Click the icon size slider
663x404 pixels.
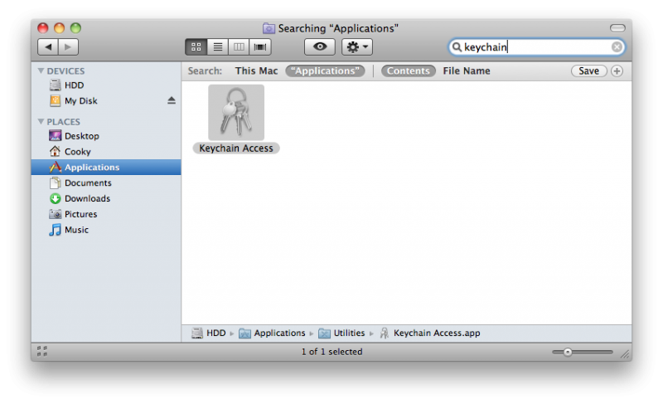(x=583, y=352)
